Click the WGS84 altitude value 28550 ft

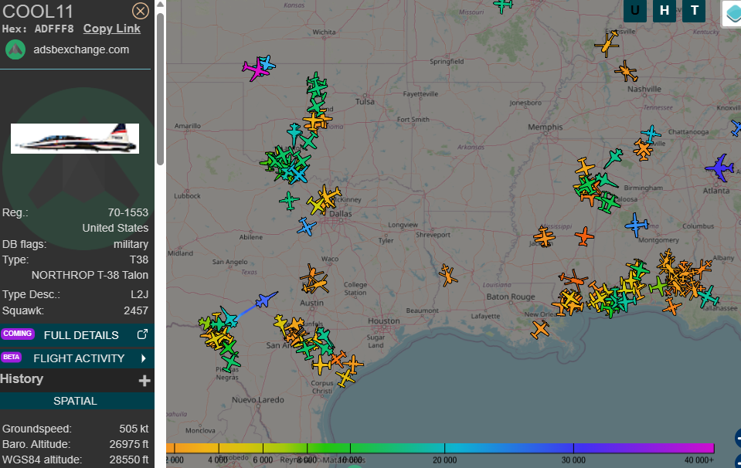click(x=128, y=460)
